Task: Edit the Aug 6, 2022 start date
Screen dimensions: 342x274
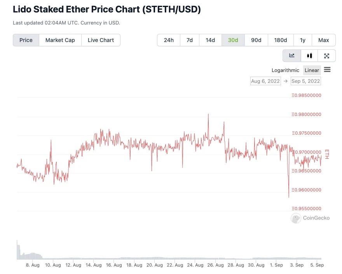Action: pos(265,81)
